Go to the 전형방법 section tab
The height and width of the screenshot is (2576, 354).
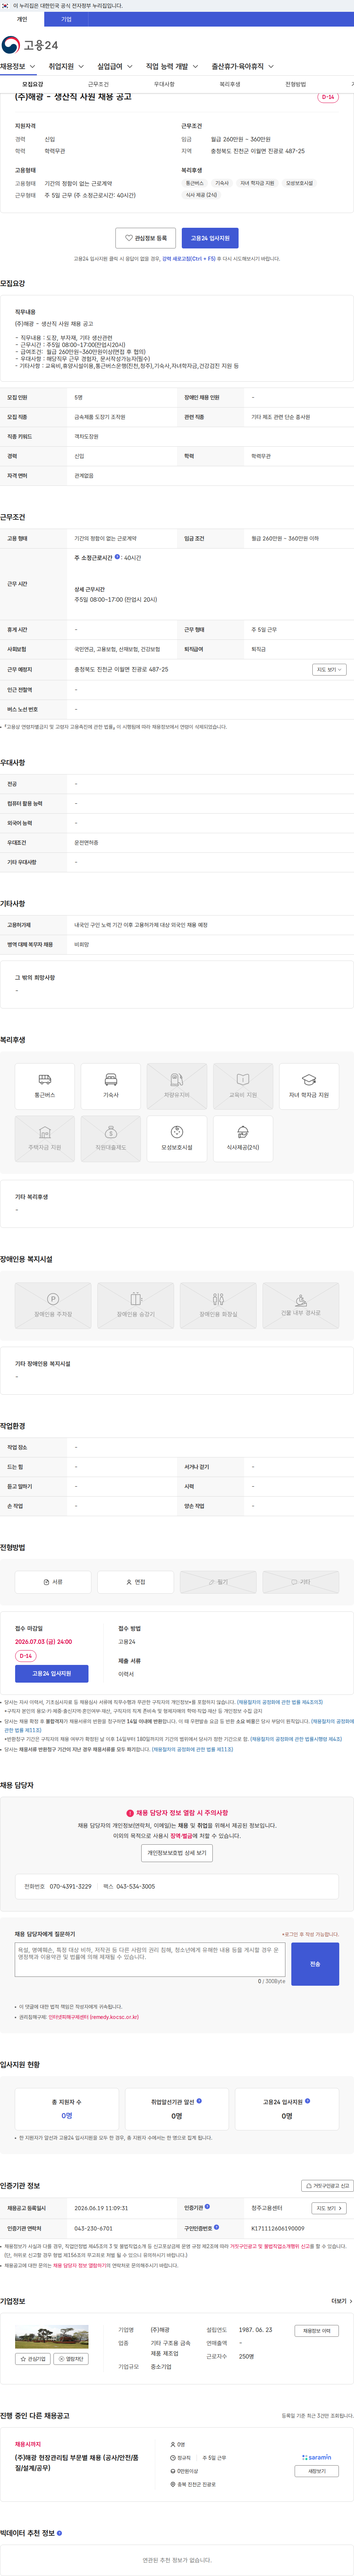pos(296,85)
